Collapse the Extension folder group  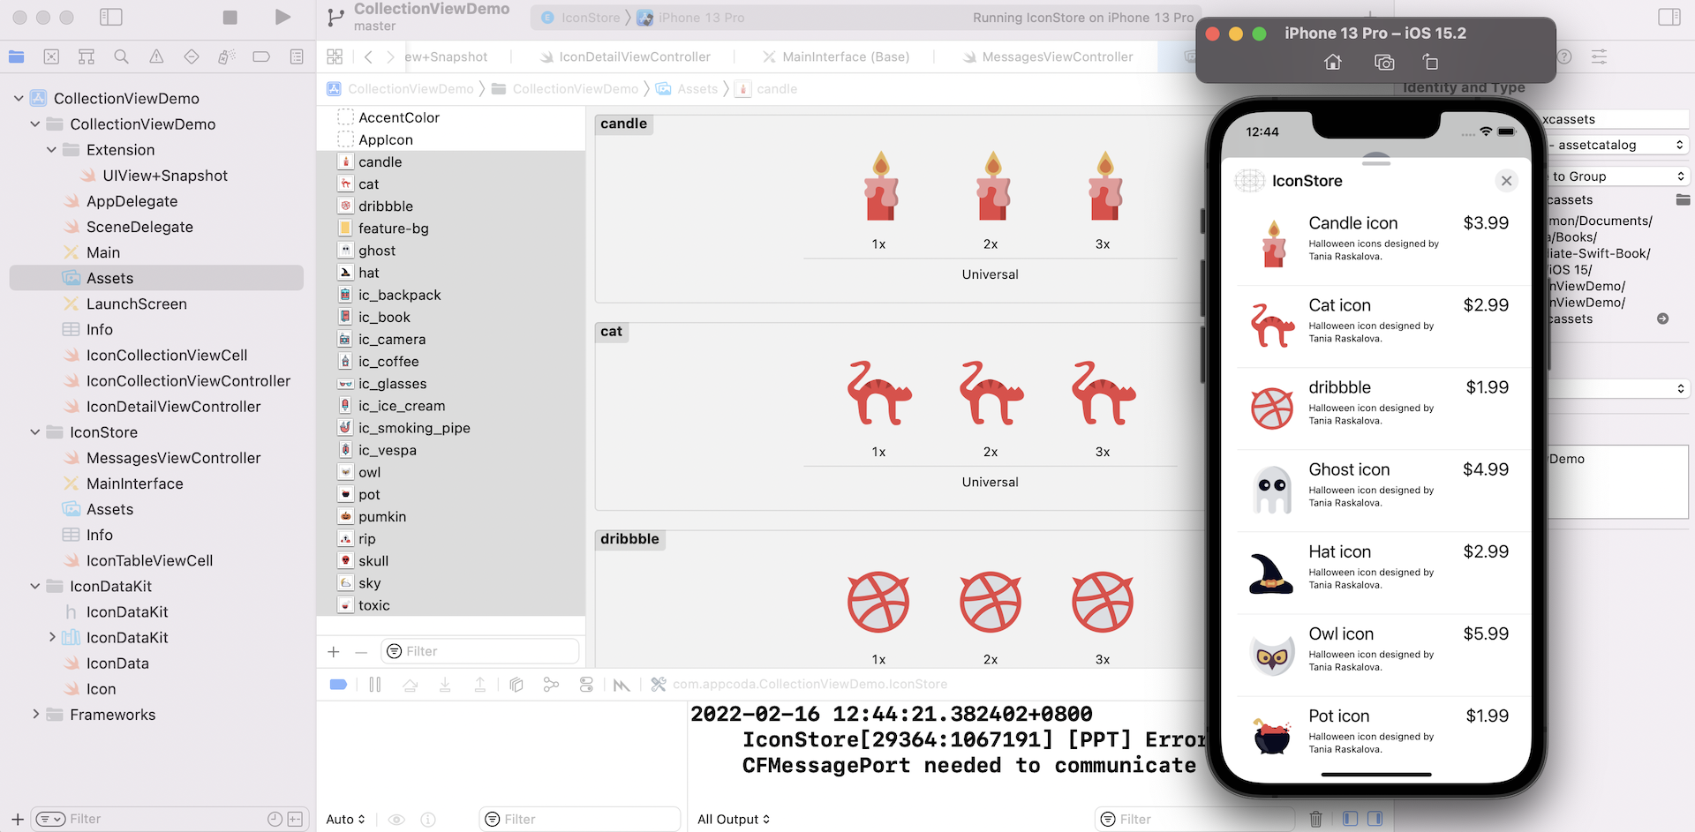(51, 150)
